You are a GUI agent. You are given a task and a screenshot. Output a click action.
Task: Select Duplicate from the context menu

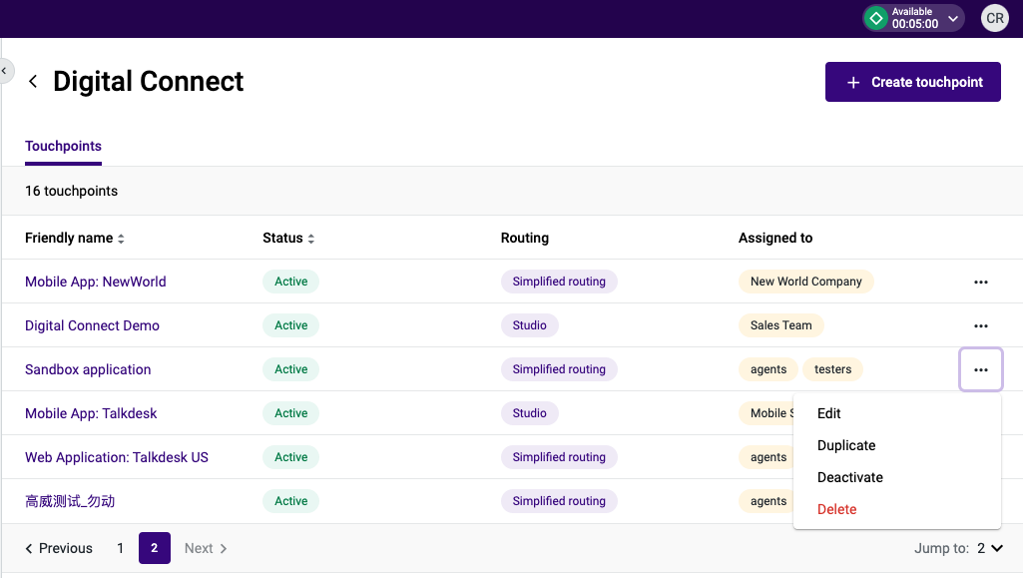tap(845, 445)
